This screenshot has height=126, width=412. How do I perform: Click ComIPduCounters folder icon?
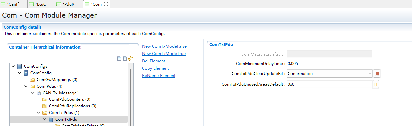(x=45, y=99)
